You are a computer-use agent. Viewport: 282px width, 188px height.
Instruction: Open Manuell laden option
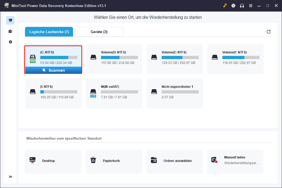[235, 162]
